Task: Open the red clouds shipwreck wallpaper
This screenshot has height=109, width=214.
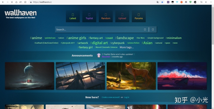Action: (x=182, y=76)
